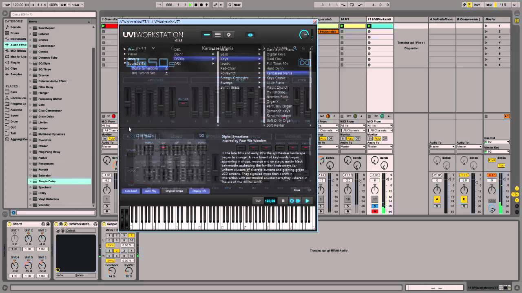This screenshot has height=293, width=522.
Task: Toggle the Chord device on/off button
Action: pos(10,224)
